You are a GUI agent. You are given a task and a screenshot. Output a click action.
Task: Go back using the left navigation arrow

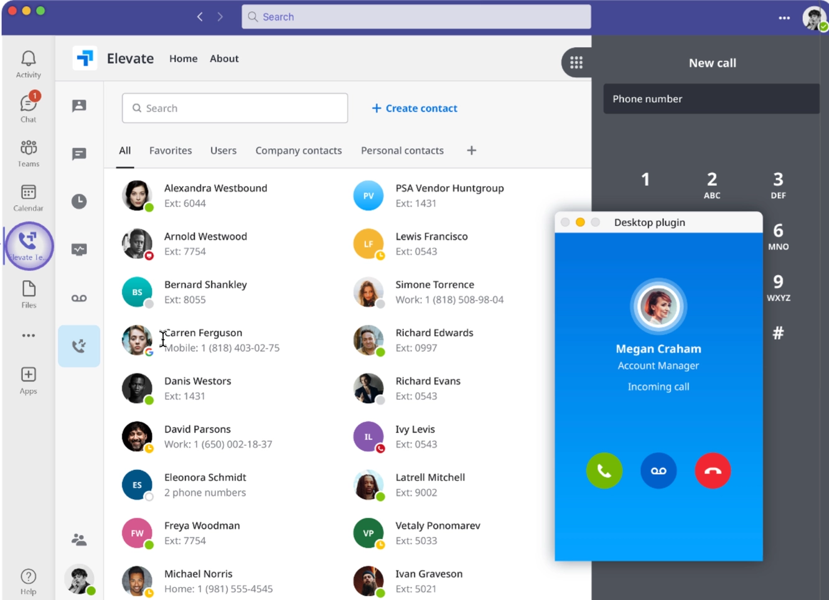(x=200, y=17)
